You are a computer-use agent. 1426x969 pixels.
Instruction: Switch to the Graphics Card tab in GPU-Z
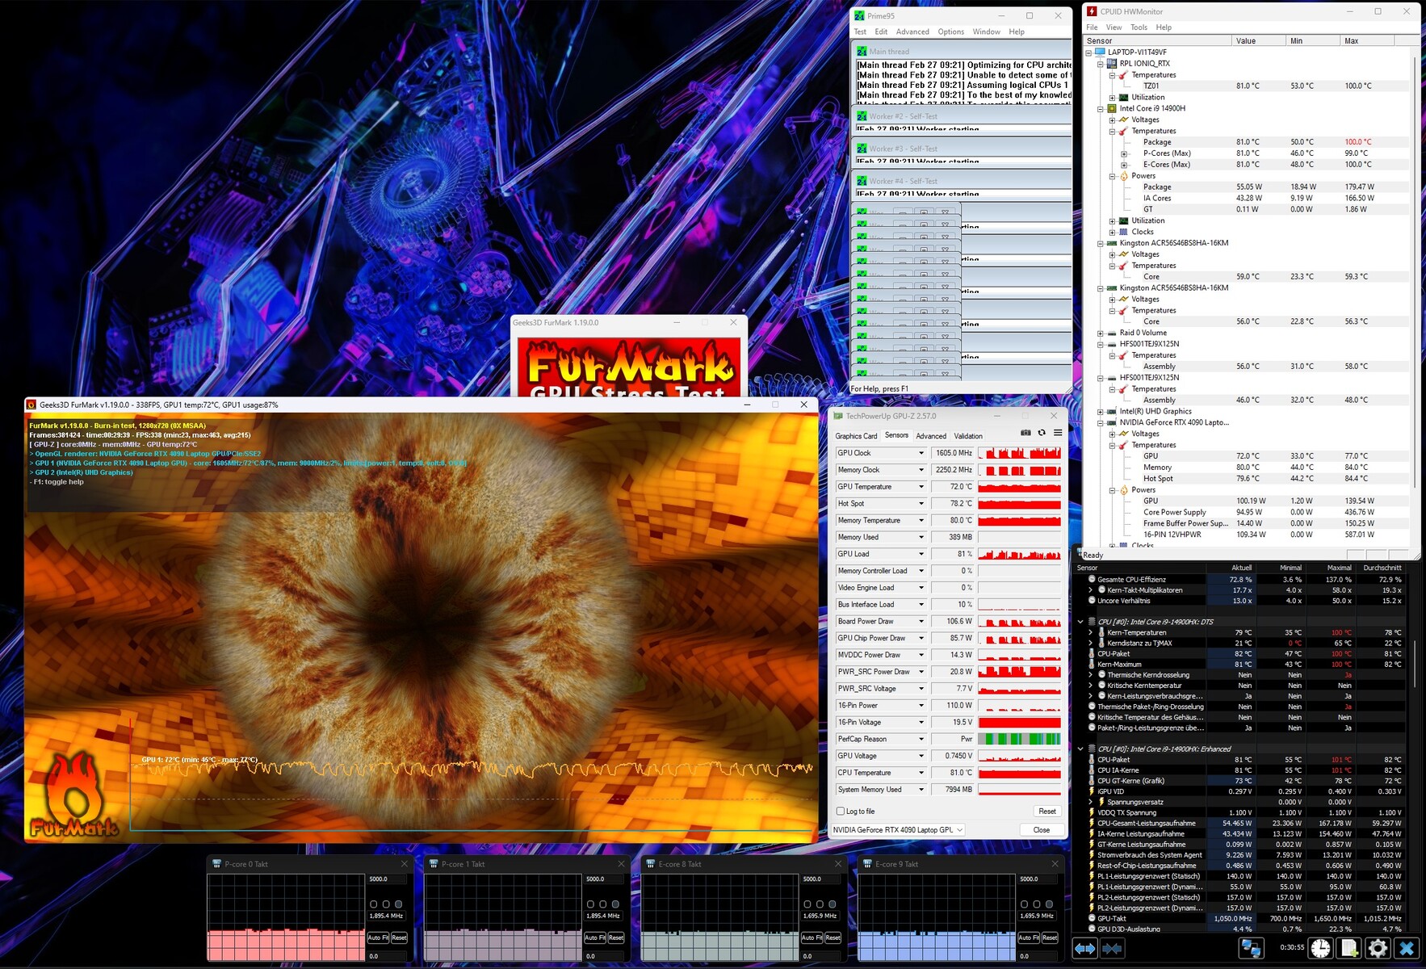click(x=856, y=436)
